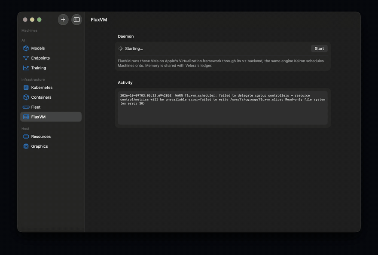Viewport: 378px width, 255px height.
Task: Click the AI sidebar heading
Action: 23,40
